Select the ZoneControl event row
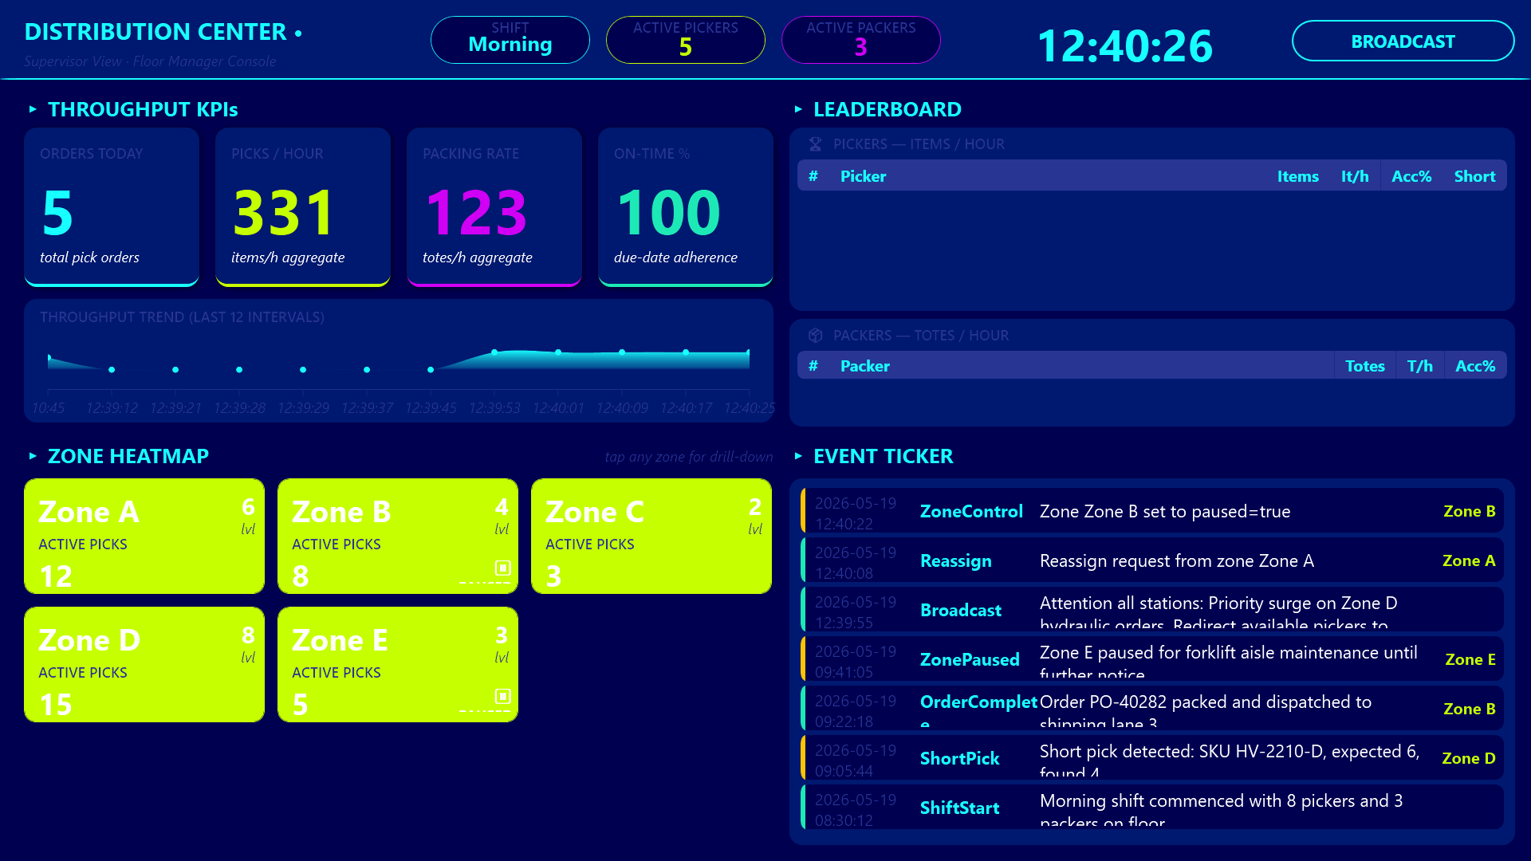Viewport: 1531px width, 861px height. [1152, 511]
